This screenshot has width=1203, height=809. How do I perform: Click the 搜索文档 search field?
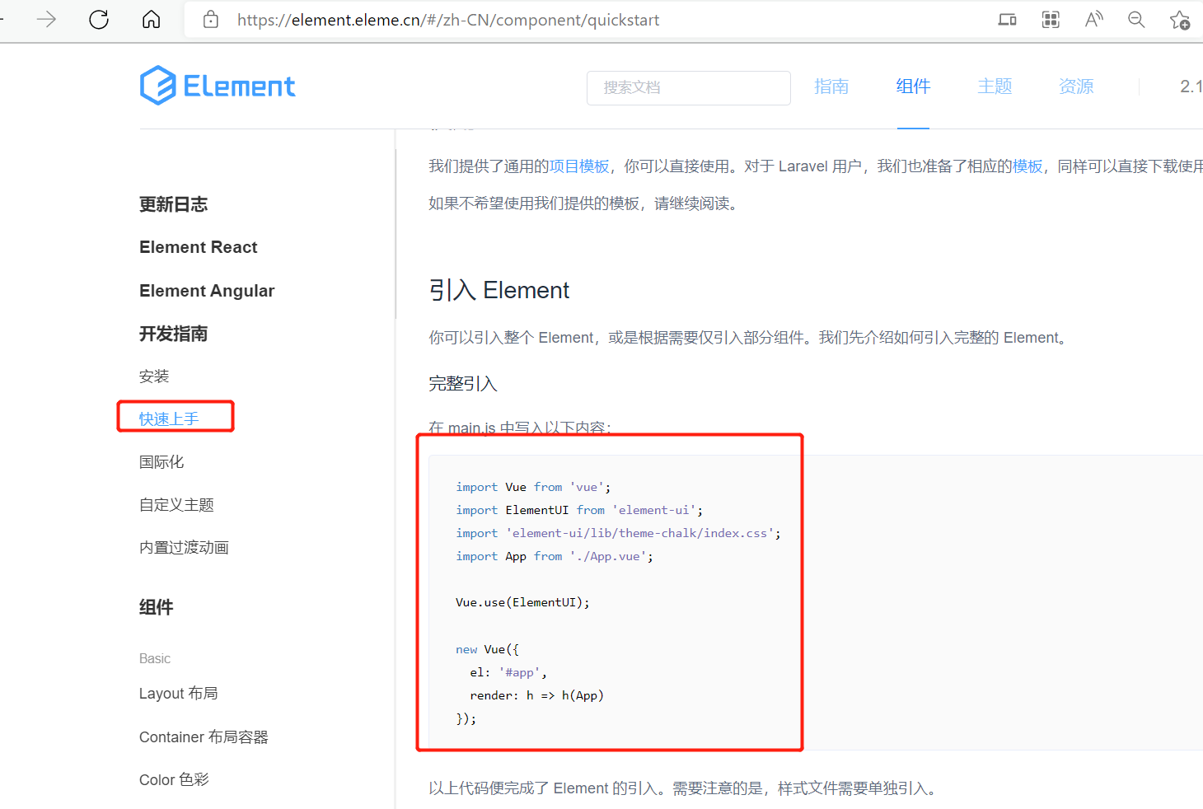(x=688, y=87)
